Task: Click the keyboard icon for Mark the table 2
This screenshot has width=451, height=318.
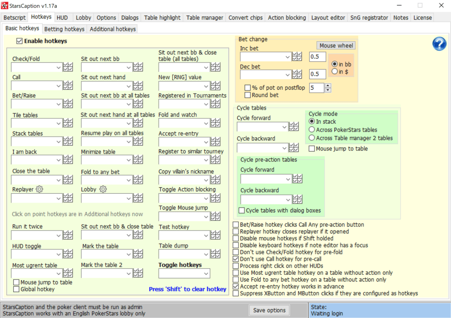Action: click(138, 273)
